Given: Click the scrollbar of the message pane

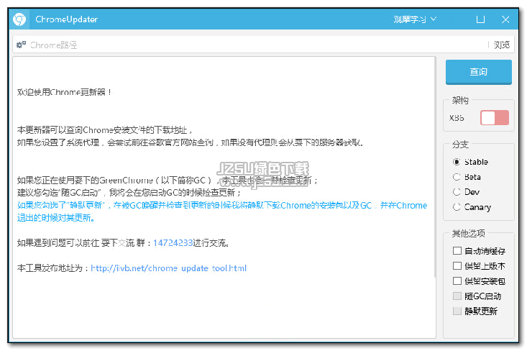Looking at the screenshot, I should (434, 168).
